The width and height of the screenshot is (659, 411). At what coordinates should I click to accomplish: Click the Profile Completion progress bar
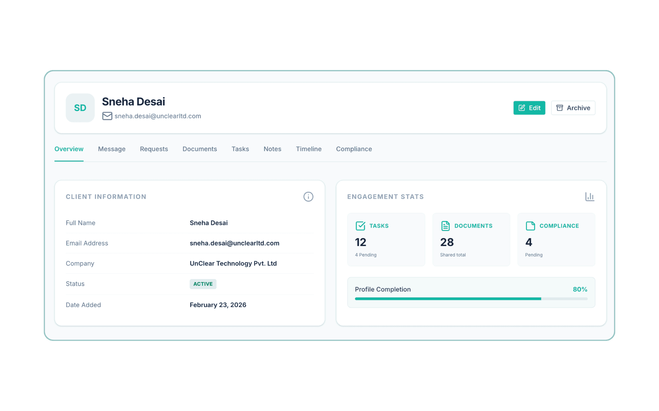click(x=471, y=299)
